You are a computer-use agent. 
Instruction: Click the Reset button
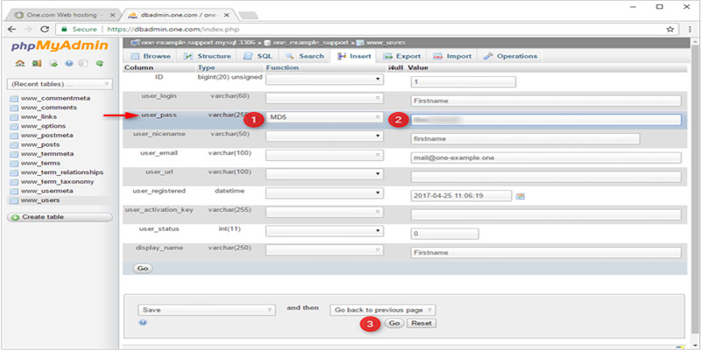421,323
